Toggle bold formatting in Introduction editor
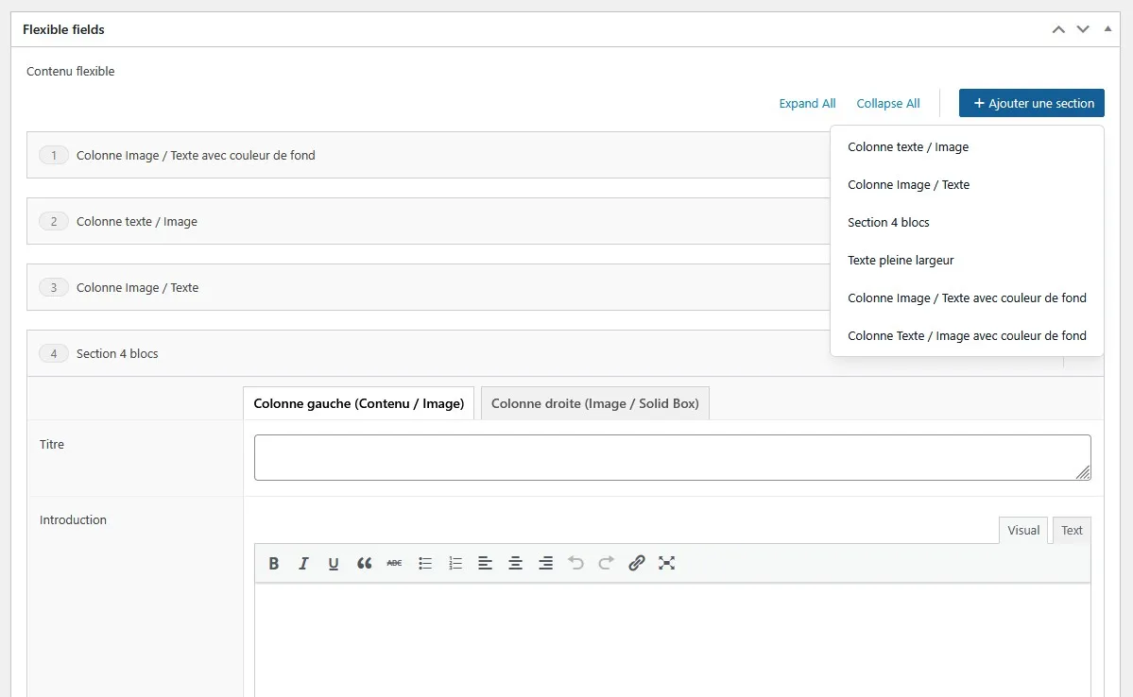Screen dimensions: 1133x697 tap(274, 564)
